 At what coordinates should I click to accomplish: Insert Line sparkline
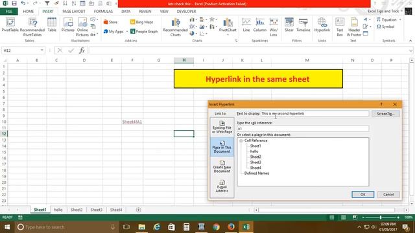(x=246, y=25)
